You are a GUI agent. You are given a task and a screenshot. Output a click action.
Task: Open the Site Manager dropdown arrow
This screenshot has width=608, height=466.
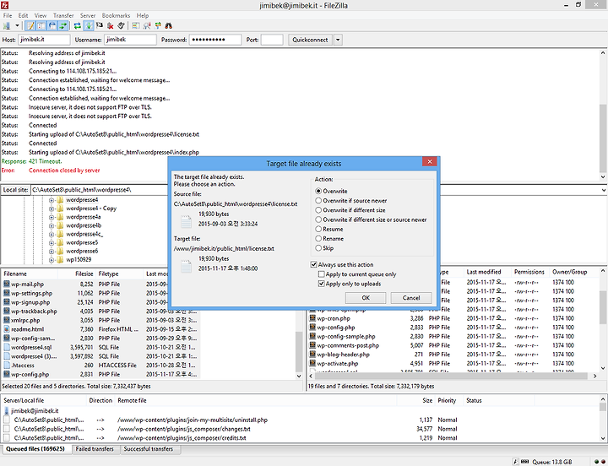pyautogui.click(x=17, y=26)
